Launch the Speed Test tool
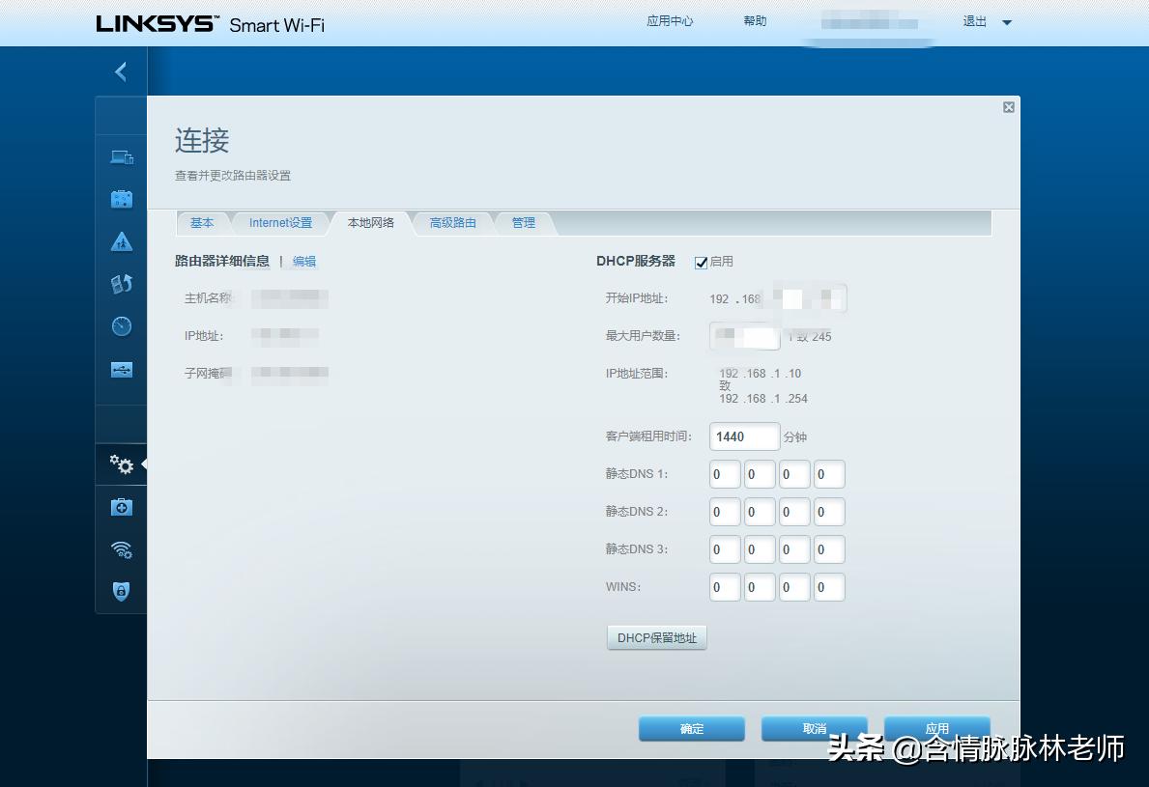1149x787 pixels. point(121,326)
